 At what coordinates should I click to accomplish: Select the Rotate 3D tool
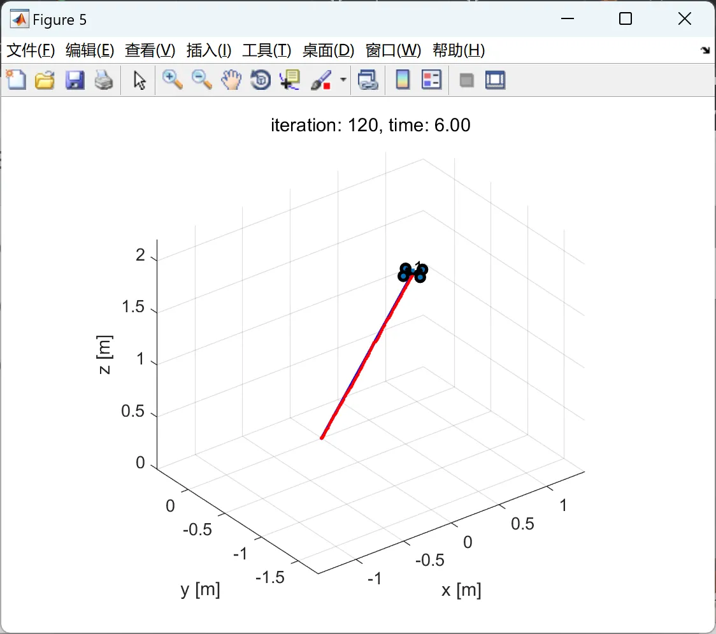coord(261,80)
